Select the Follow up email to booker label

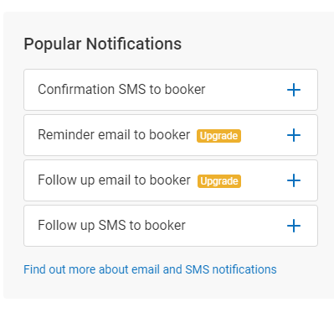click(114, 180)
